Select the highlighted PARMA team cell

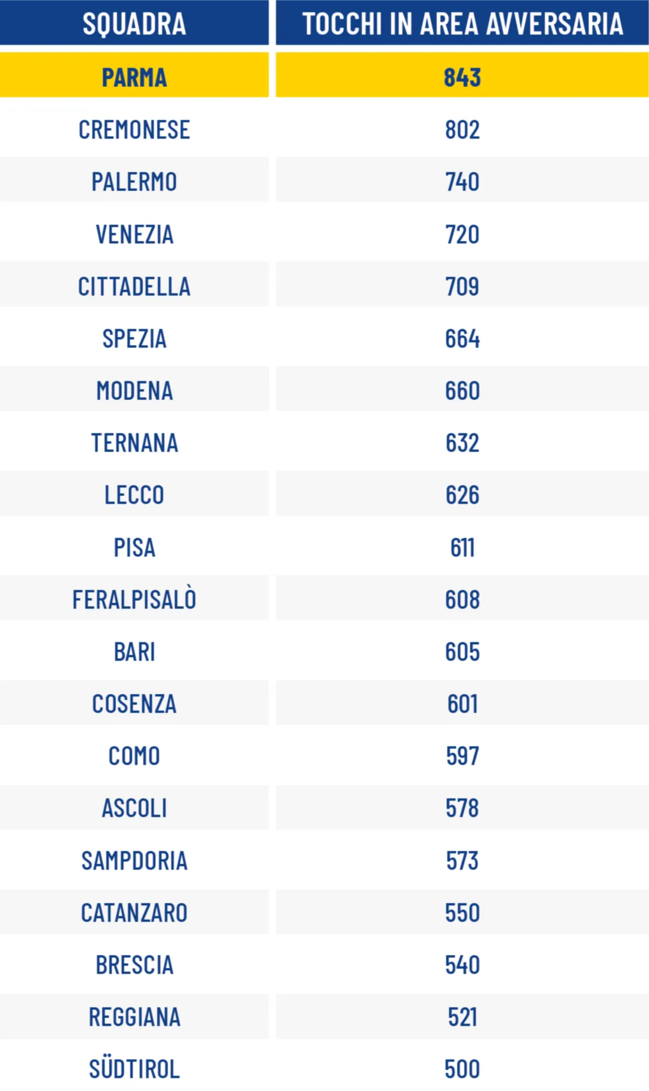134,75
